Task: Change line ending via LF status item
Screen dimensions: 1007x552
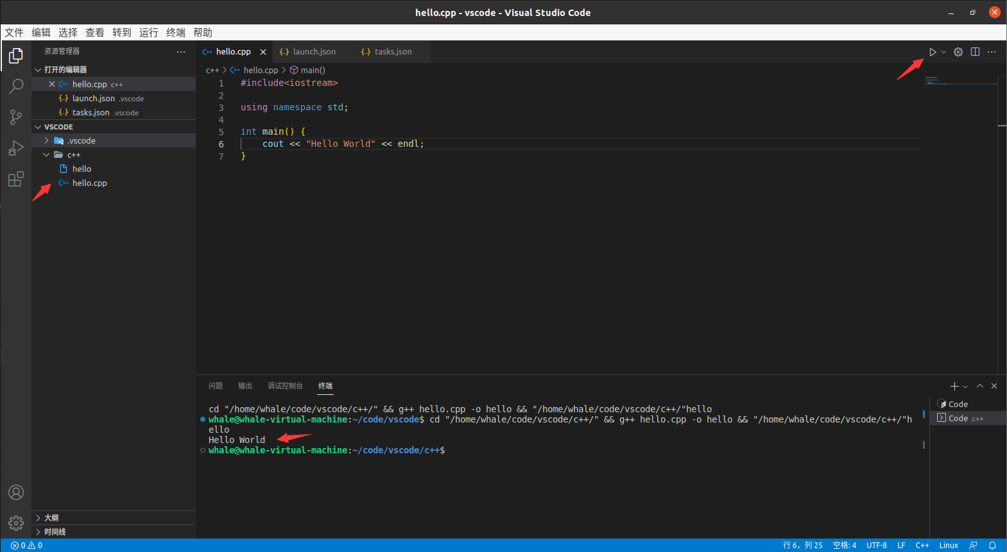Action: coord(901,546)
